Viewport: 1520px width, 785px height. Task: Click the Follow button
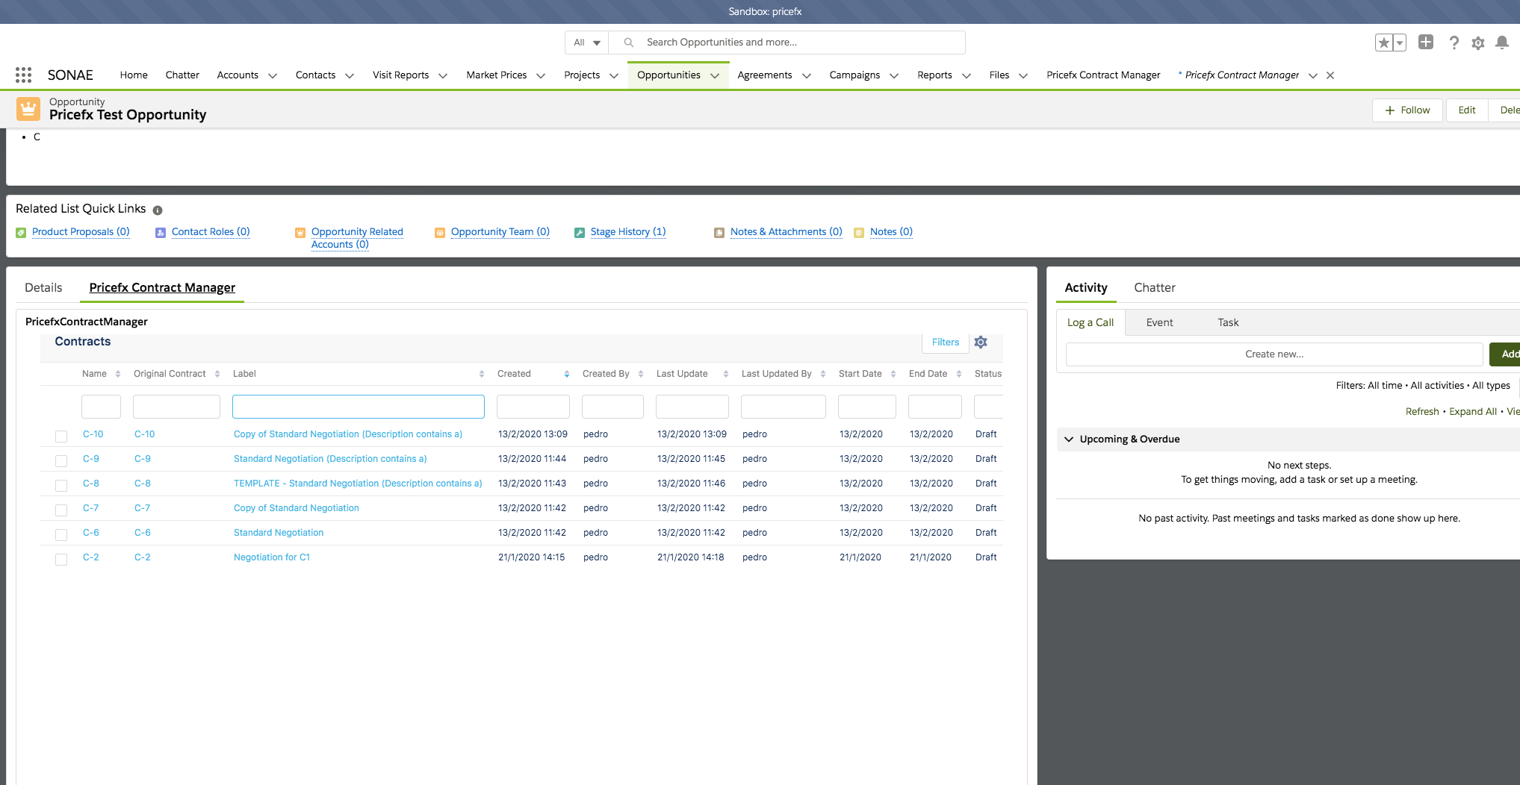click(1407, 110)
